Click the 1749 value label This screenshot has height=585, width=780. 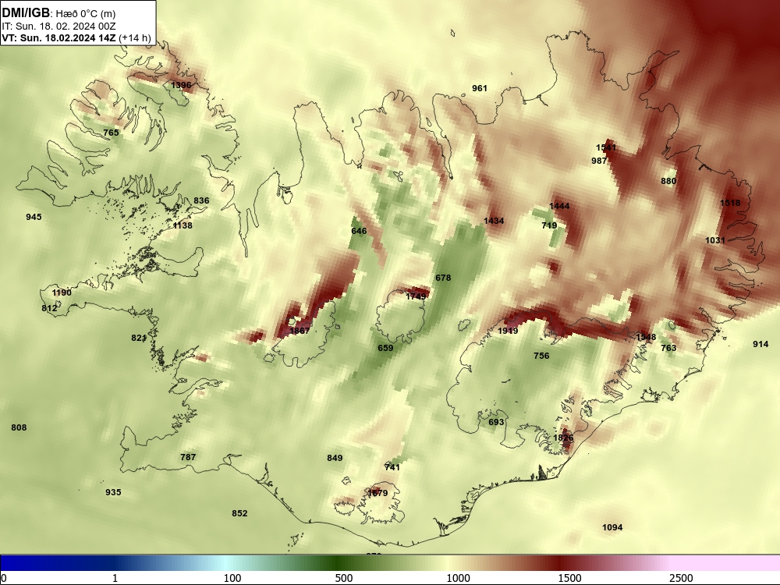point(416,296)
